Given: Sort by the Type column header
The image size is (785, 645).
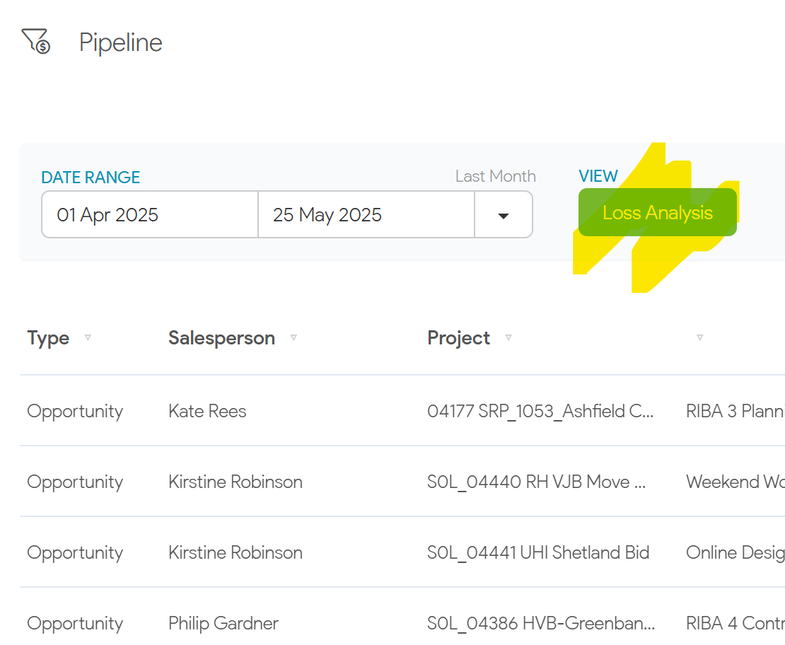Looking at the screenshot, I should (x=48, y=338).
